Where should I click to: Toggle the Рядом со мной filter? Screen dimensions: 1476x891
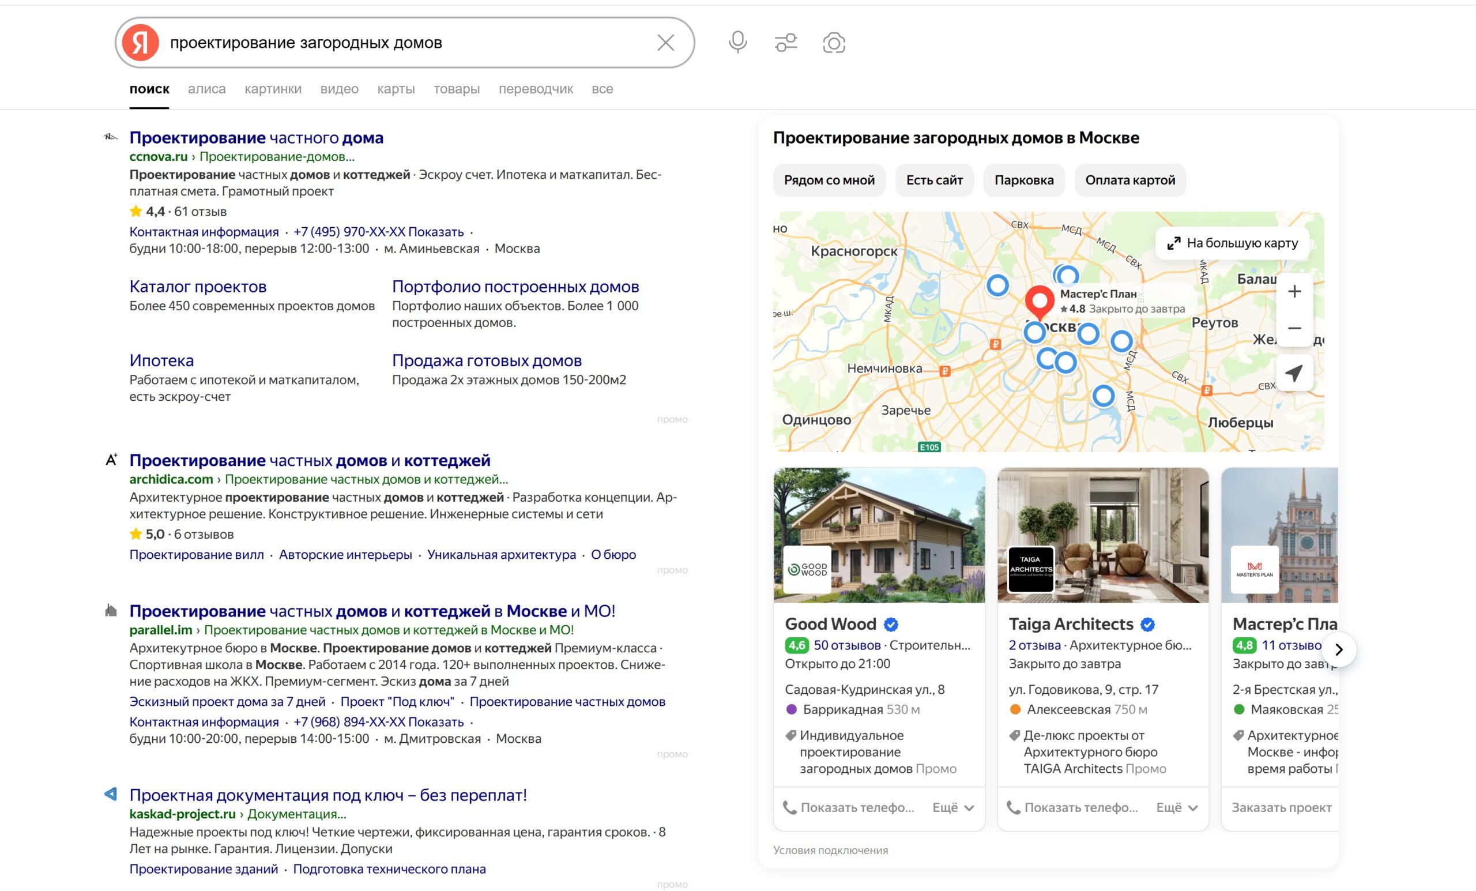point(829,180)
